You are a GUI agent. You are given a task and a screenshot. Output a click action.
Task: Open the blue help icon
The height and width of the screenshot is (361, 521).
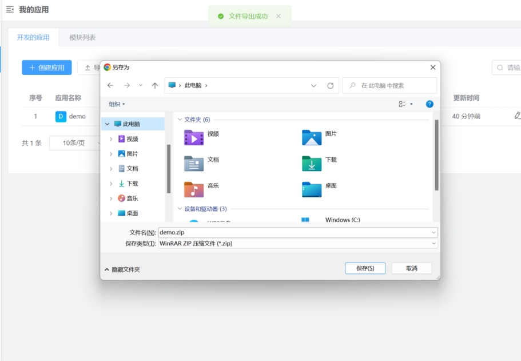[x=429, y=104]
